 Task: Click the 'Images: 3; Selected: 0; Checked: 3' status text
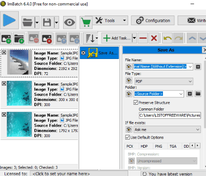pos(29,167)
